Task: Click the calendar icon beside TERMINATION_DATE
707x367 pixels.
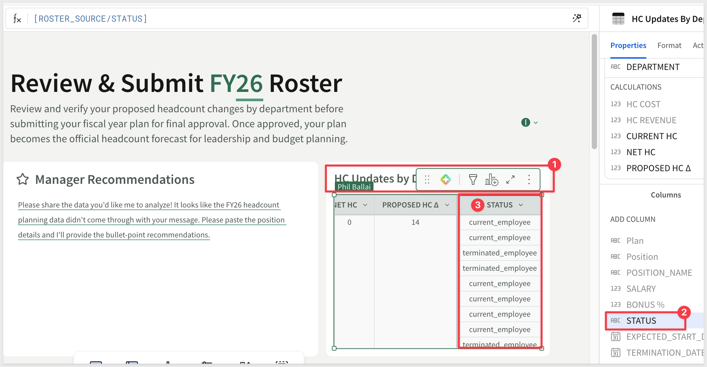Action: click(x=615, y=352)
